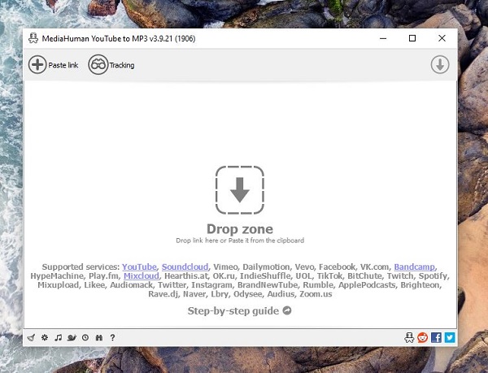Image resolution: width=488 pixels, height=373 pixels.
Task: Toggle the snail speed limit icon
Action: coord(72,337)
